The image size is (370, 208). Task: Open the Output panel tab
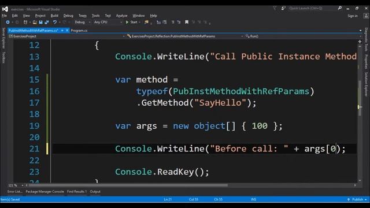click(95, 192)
